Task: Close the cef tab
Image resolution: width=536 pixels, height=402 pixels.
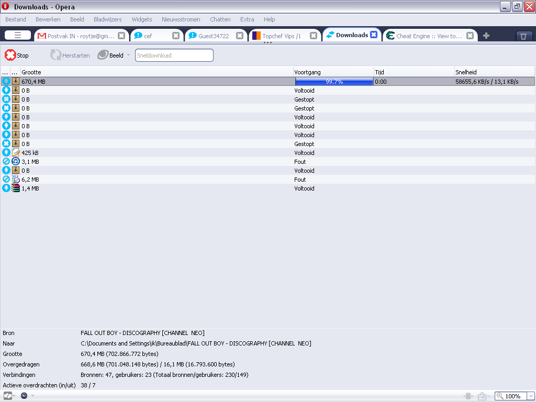Action: coord(176,36)
